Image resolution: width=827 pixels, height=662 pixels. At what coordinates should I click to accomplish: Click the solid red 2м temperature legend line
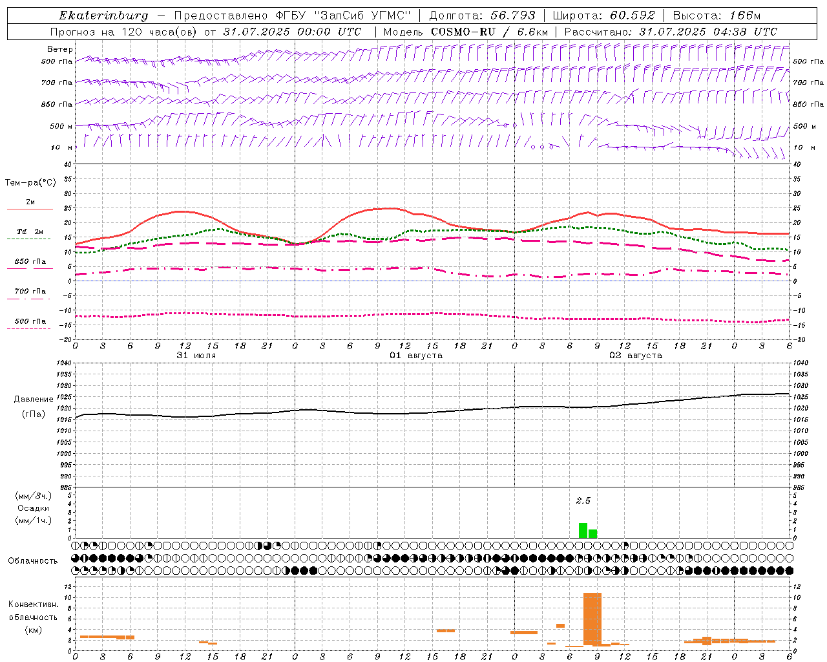pyautogui.click(x=30, y=209)
